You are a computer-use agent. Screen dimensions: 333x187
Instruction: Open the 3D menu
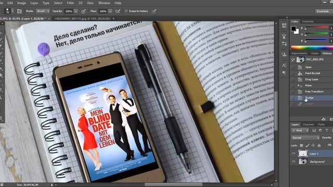[81, 3]
